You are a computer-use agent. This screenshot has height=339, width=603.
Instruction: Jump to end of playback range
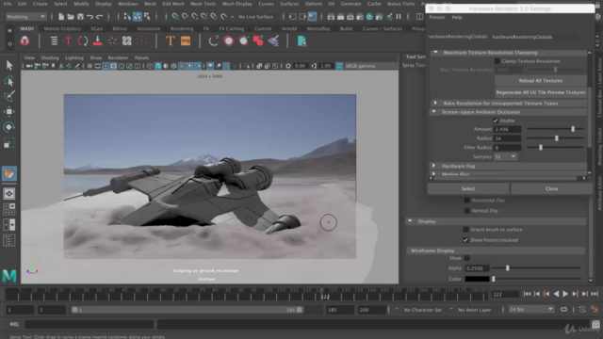coord(595,294)
